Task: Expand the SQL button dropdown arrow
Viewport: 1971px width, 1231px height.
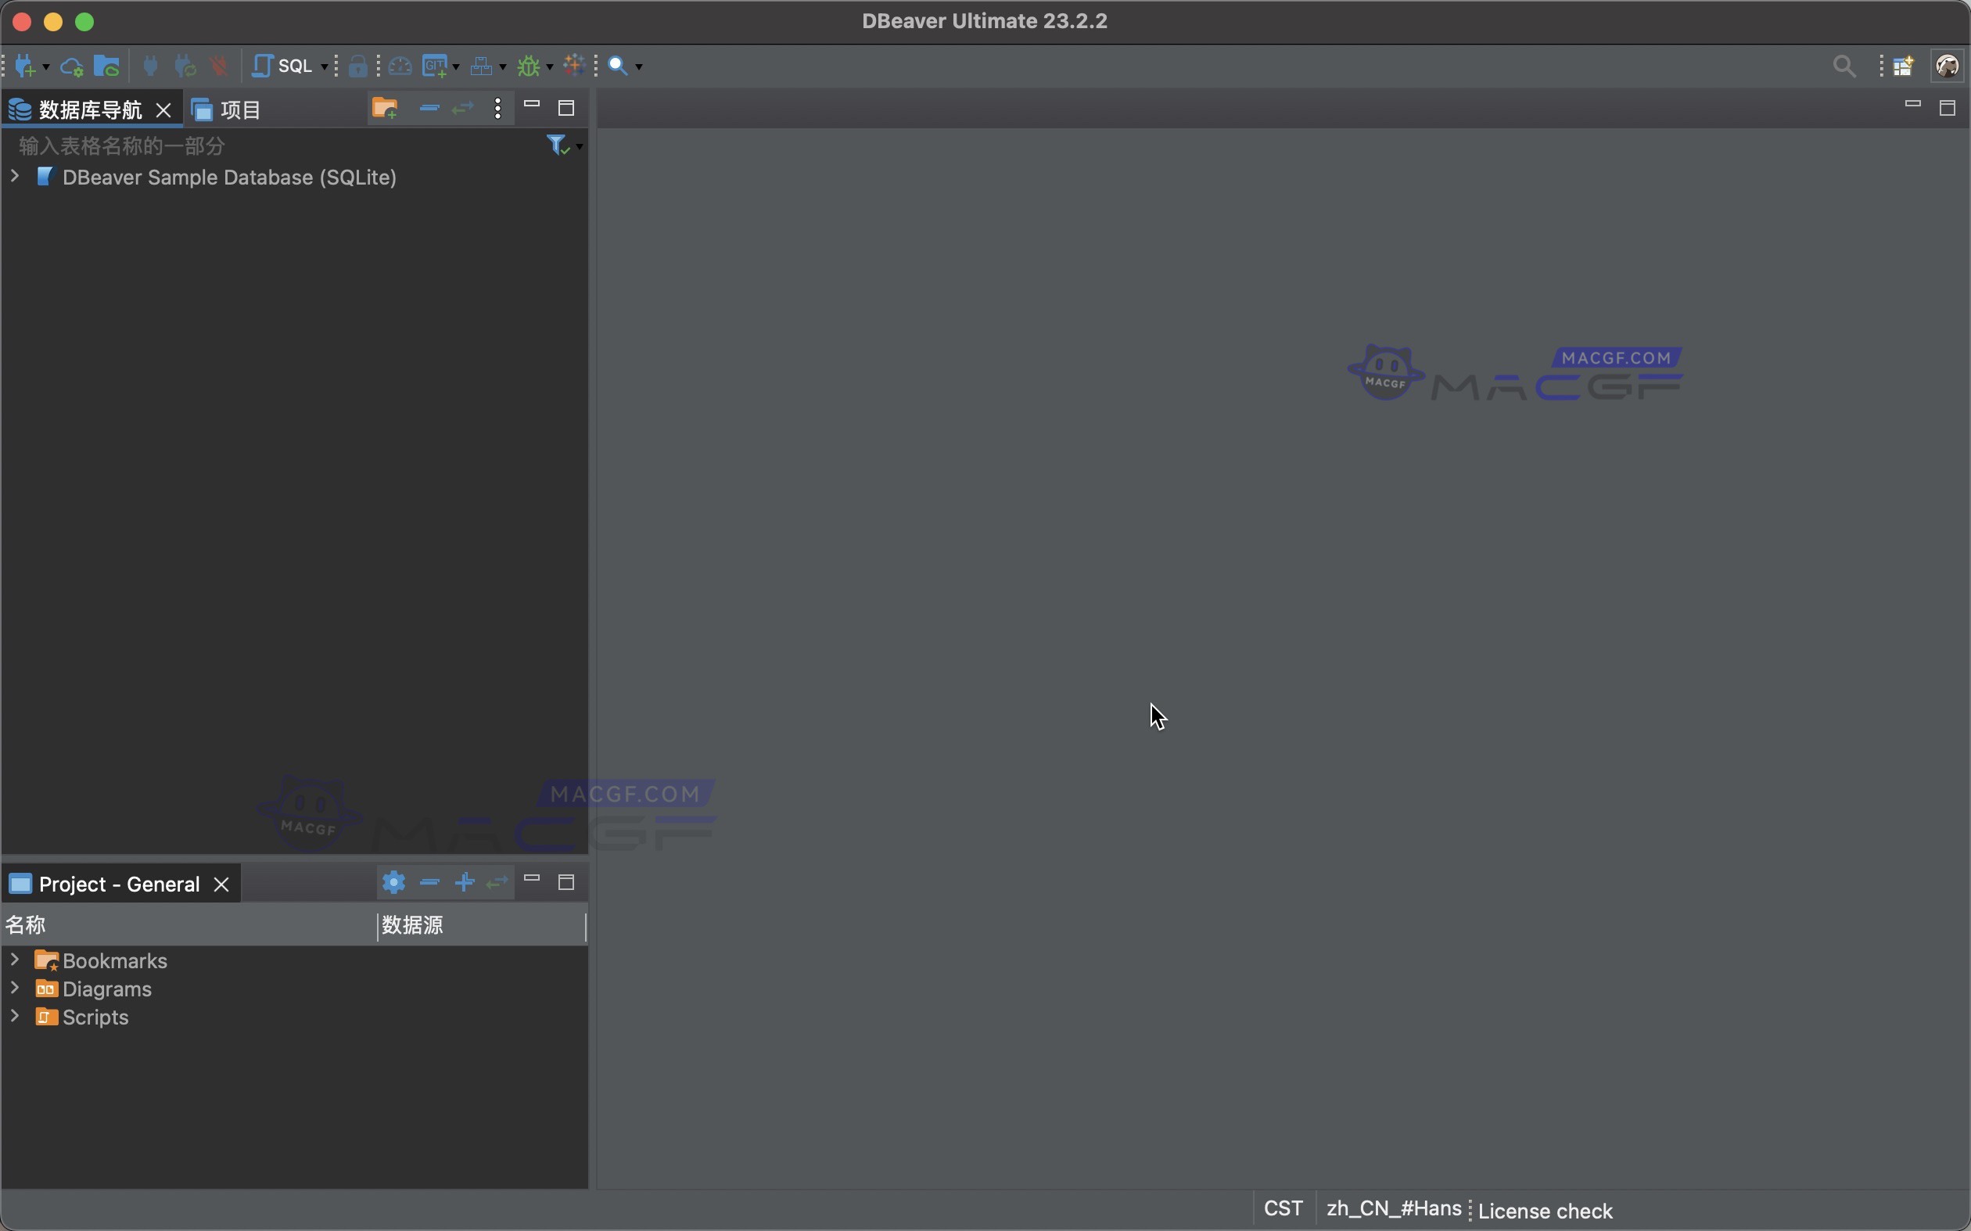Action: click(x=324, y=66)
